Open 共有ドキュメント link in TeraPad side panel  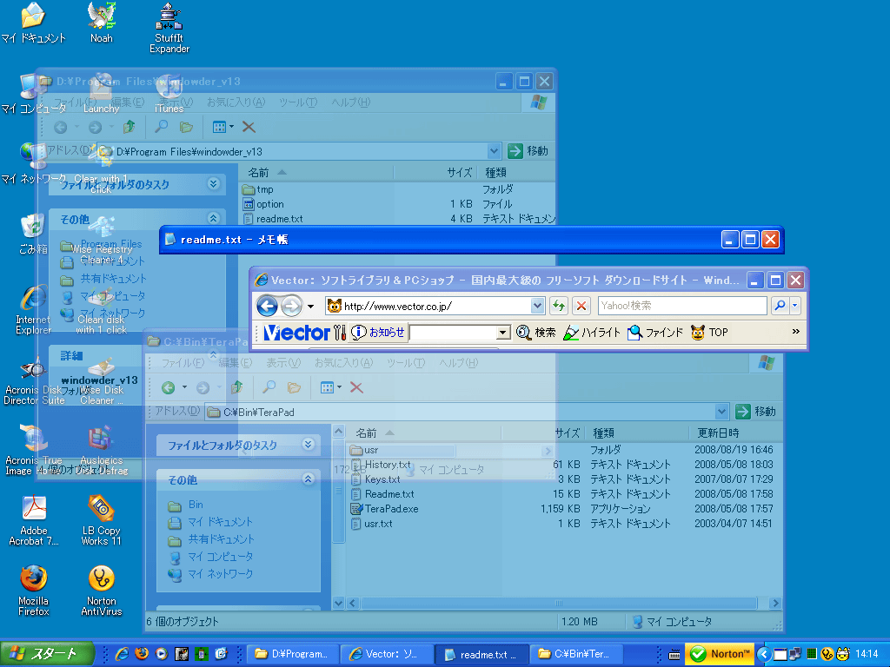221,539
